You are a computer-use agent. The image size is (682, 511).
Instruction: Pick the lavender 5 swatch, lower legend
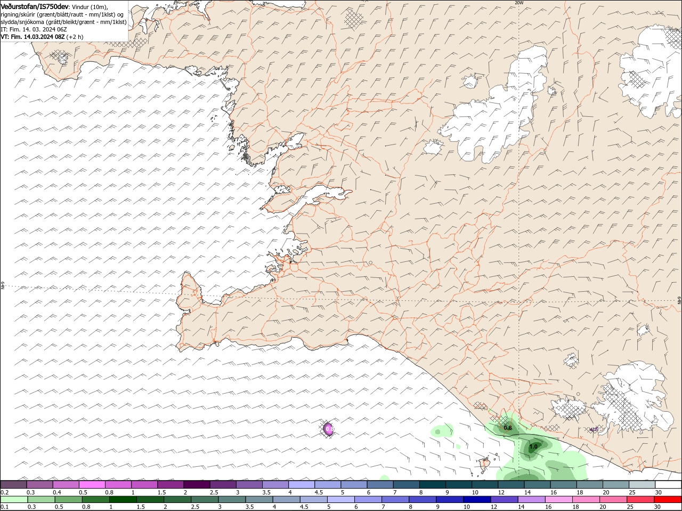[x=340, y=499]
